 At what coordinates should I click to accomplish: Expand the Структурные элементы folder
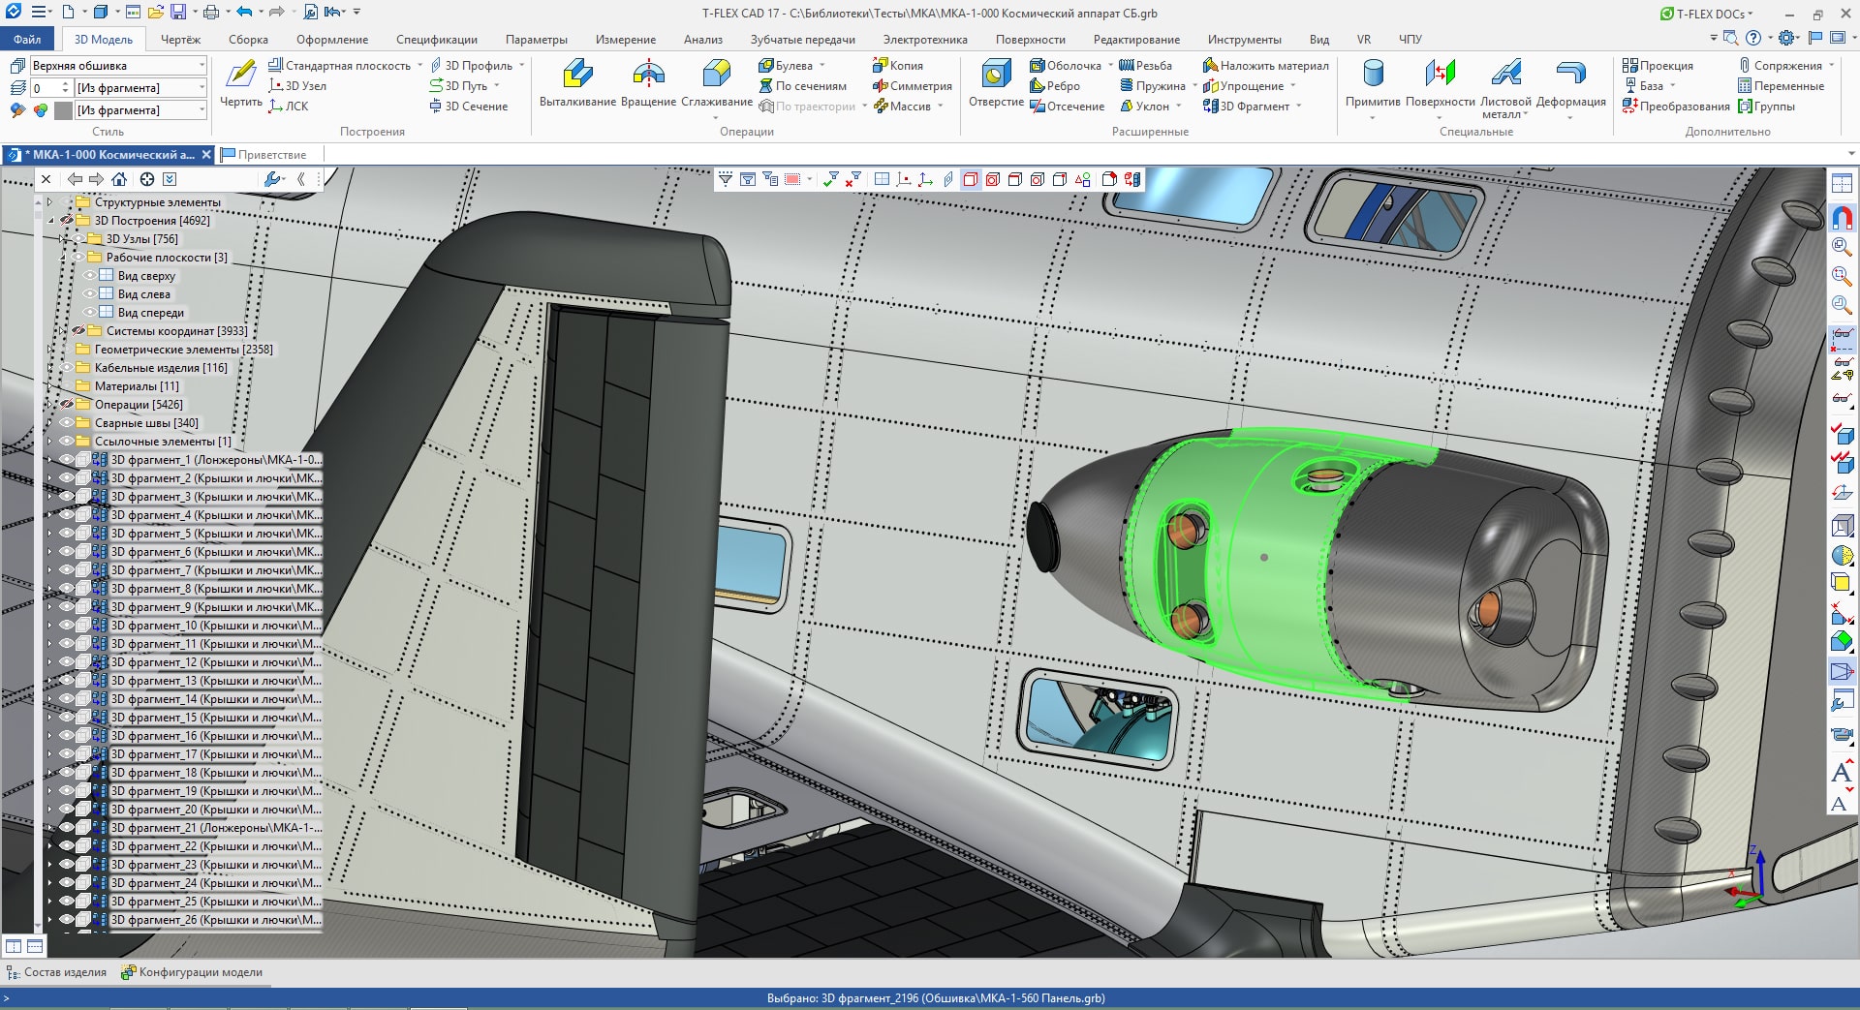pos(50,202)
